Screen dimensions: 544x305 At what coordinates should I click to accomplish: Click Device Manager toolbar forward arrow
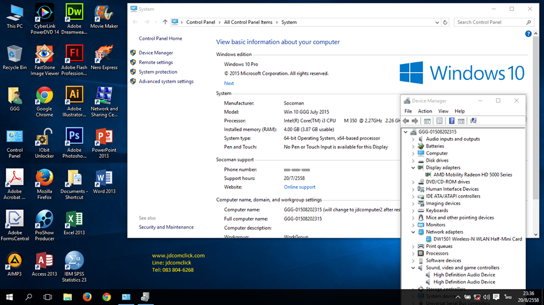coord(415,121)
